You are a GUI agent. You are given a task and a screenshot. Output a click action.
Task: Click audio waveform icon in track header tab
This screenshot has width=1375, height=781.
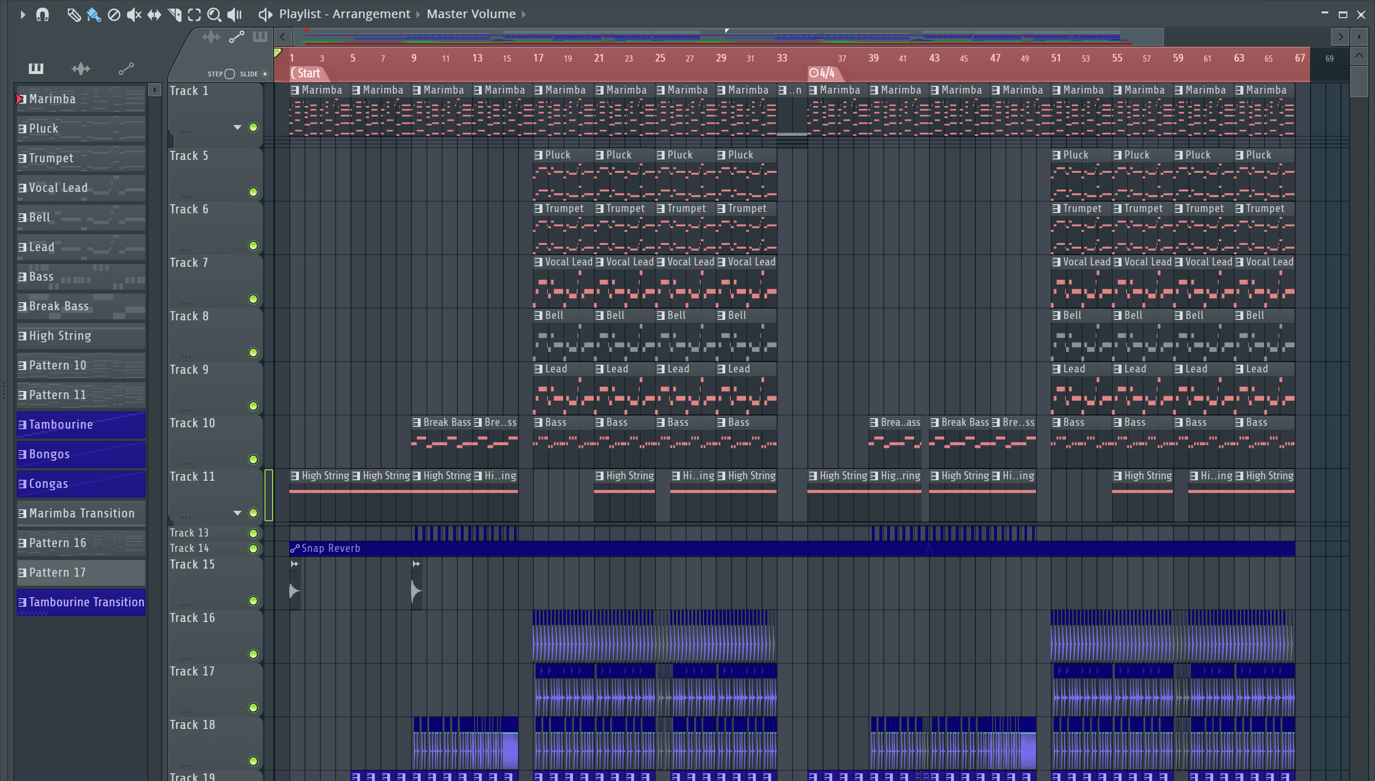[211, 37]
